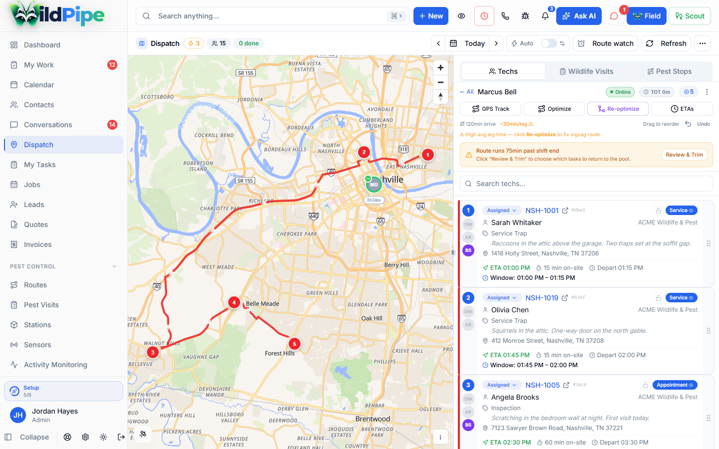Open the support lifebuoy icon in sidebar footer
This screenshot has width=719, height=449.
67,437
